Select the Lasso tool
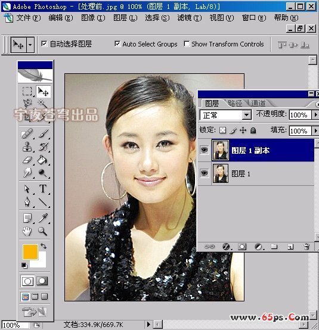Viewport: 319px width, 330px height. (27, 103)
